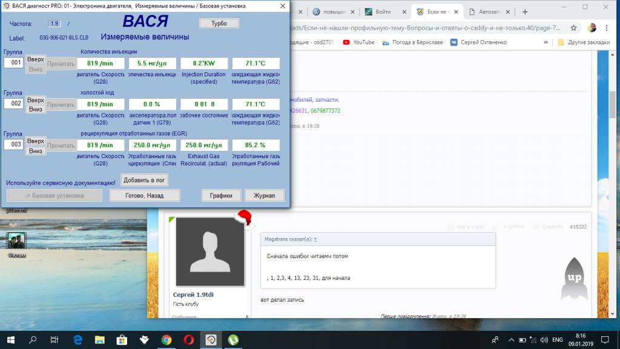Open the People icon in the system tray
Viewport: 620px width, 349px height.
pyautogui.click(x=495, y=340)
